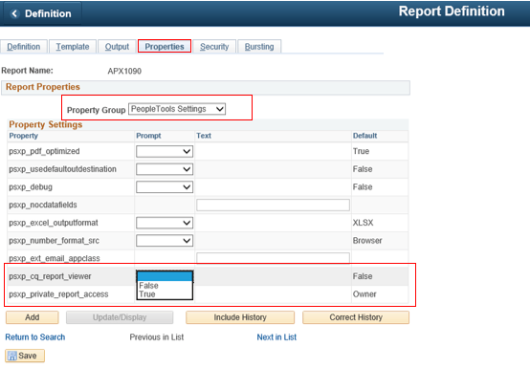The height and width of the screenshot is (368, 530).
Task: Open the Security tab
Action: [x=214, y=47]
